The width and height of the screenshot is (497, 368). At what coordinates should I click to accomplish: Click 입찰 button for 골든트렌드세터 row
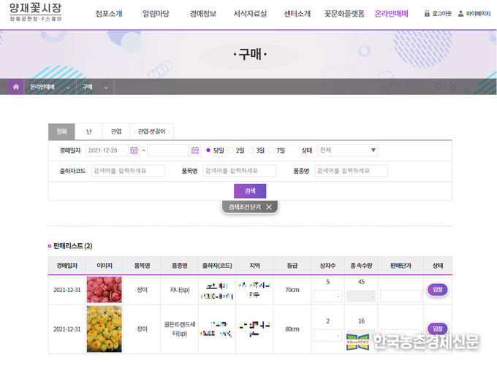coord(438,329)
